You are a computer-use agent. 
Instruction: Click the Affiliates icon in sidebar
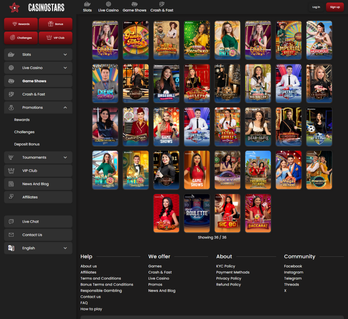click(x=11, y=196)
